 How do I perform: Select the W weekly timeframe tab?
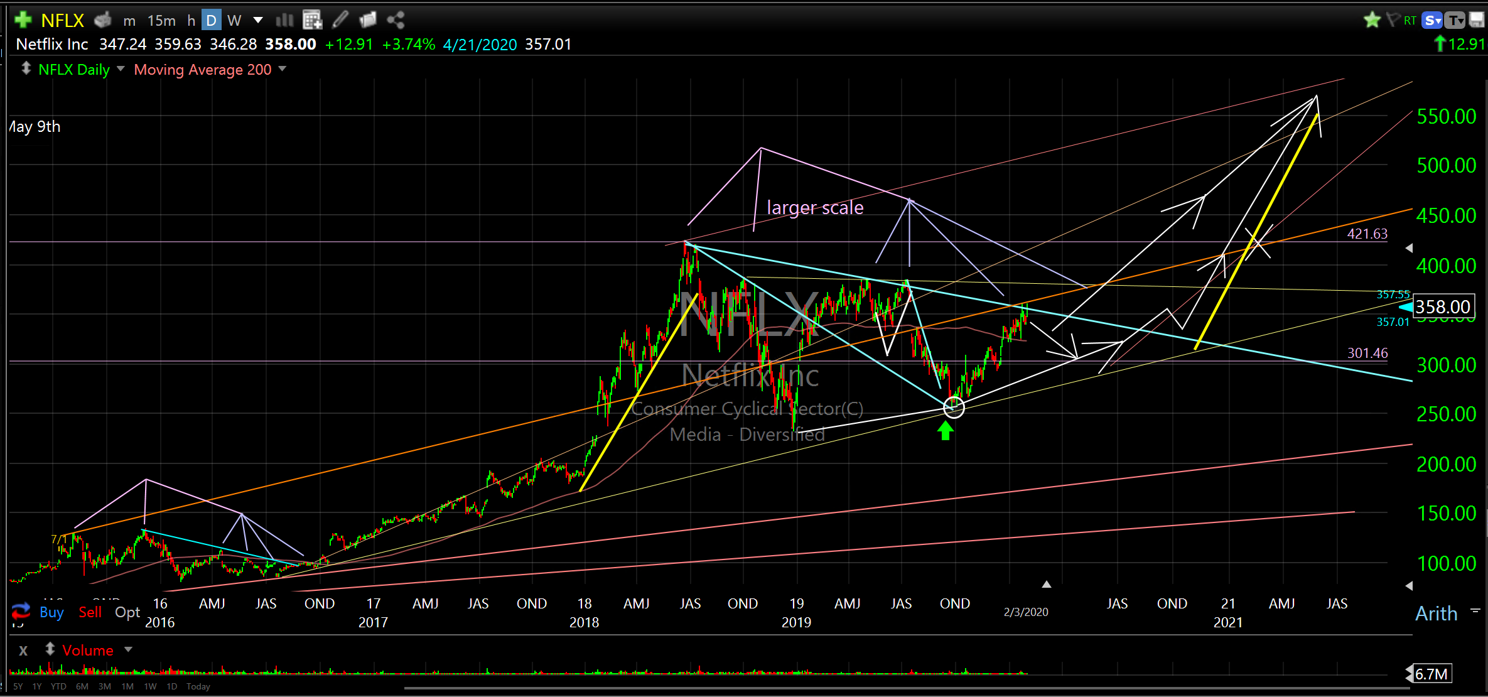[x=234, y=21]
